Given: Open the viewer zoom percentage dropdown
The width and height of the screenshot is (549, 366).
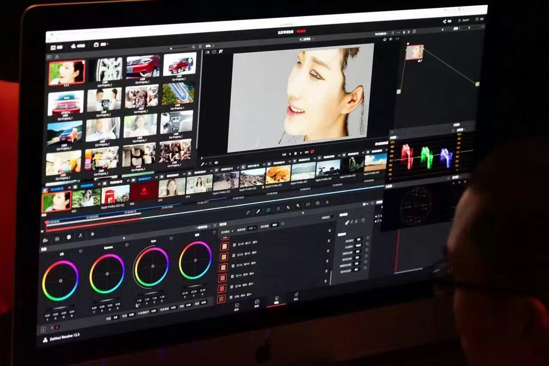Looking at the screenshot, I should (x=210, y=45).
